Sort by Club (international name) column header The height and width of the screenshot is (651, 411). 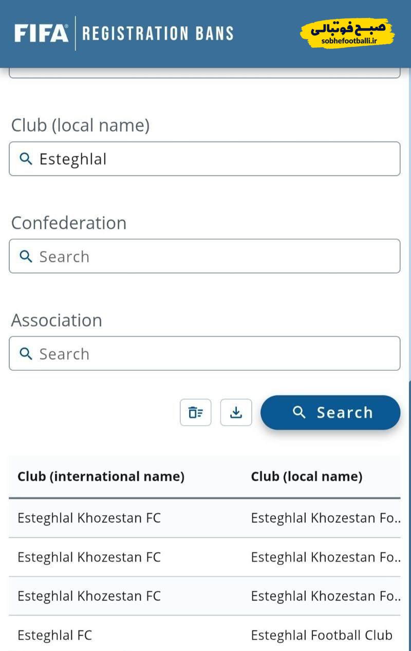(x=101, y=477)
